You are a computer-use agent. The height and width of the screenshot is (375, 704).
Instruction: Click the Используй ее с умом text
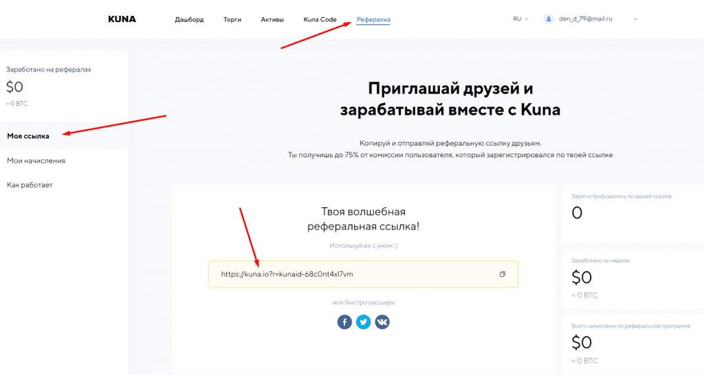363,246
